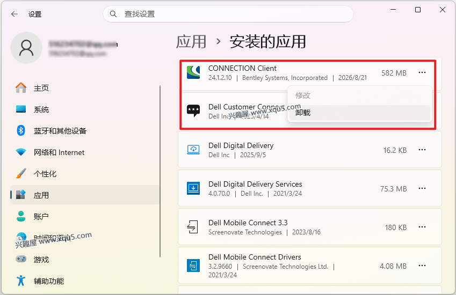The height and width of the screenshot is (295, 456).
Task: Open options for Dell Mobile Connect Drivers
Action: pyautogui.click(x=422, y=265)
